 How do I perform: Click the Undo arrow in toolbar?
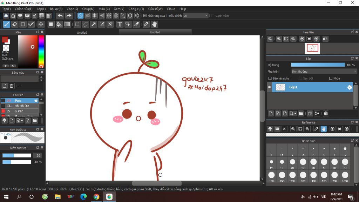point(60,15)
